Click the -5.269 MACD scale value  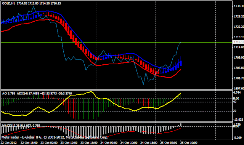pos(238,138)
